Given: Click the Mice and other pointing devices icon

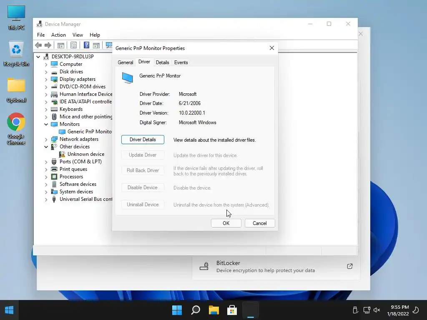Looking at the screenshot, I should (x=54, y=117).
